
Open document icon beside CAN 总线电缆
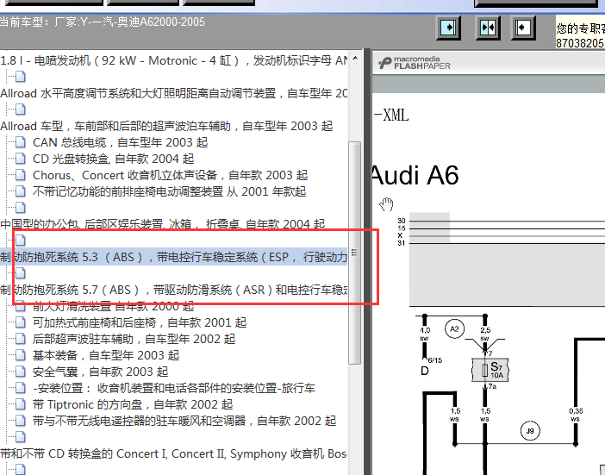[x=20, y=142]
